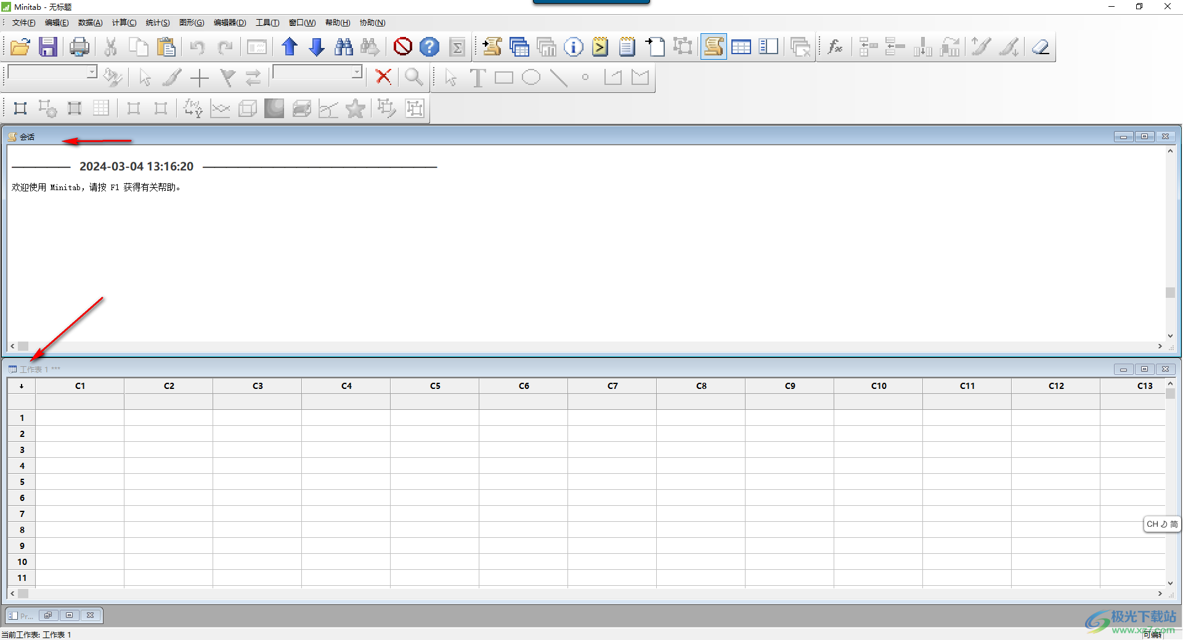Image resolution: width=1183 pixels, height=640 pixels.
Task: Open the 帮助(H) menu
Action: (x=338, y=23)
